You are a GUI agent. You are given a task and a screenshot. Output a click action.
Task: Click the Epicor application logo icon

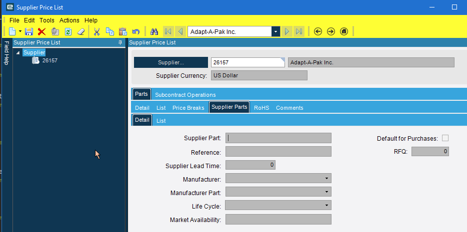pyautogui.click(x=10, y=7)
